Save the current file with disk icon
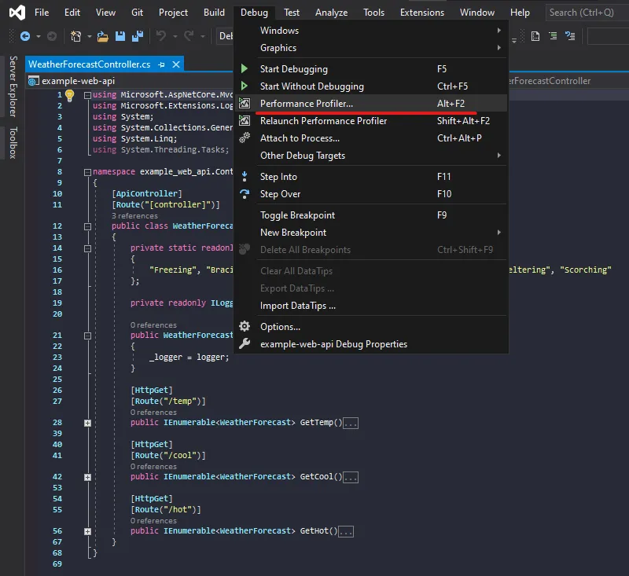The height and width of the screenshot is (576, 629). pos(120,36)
